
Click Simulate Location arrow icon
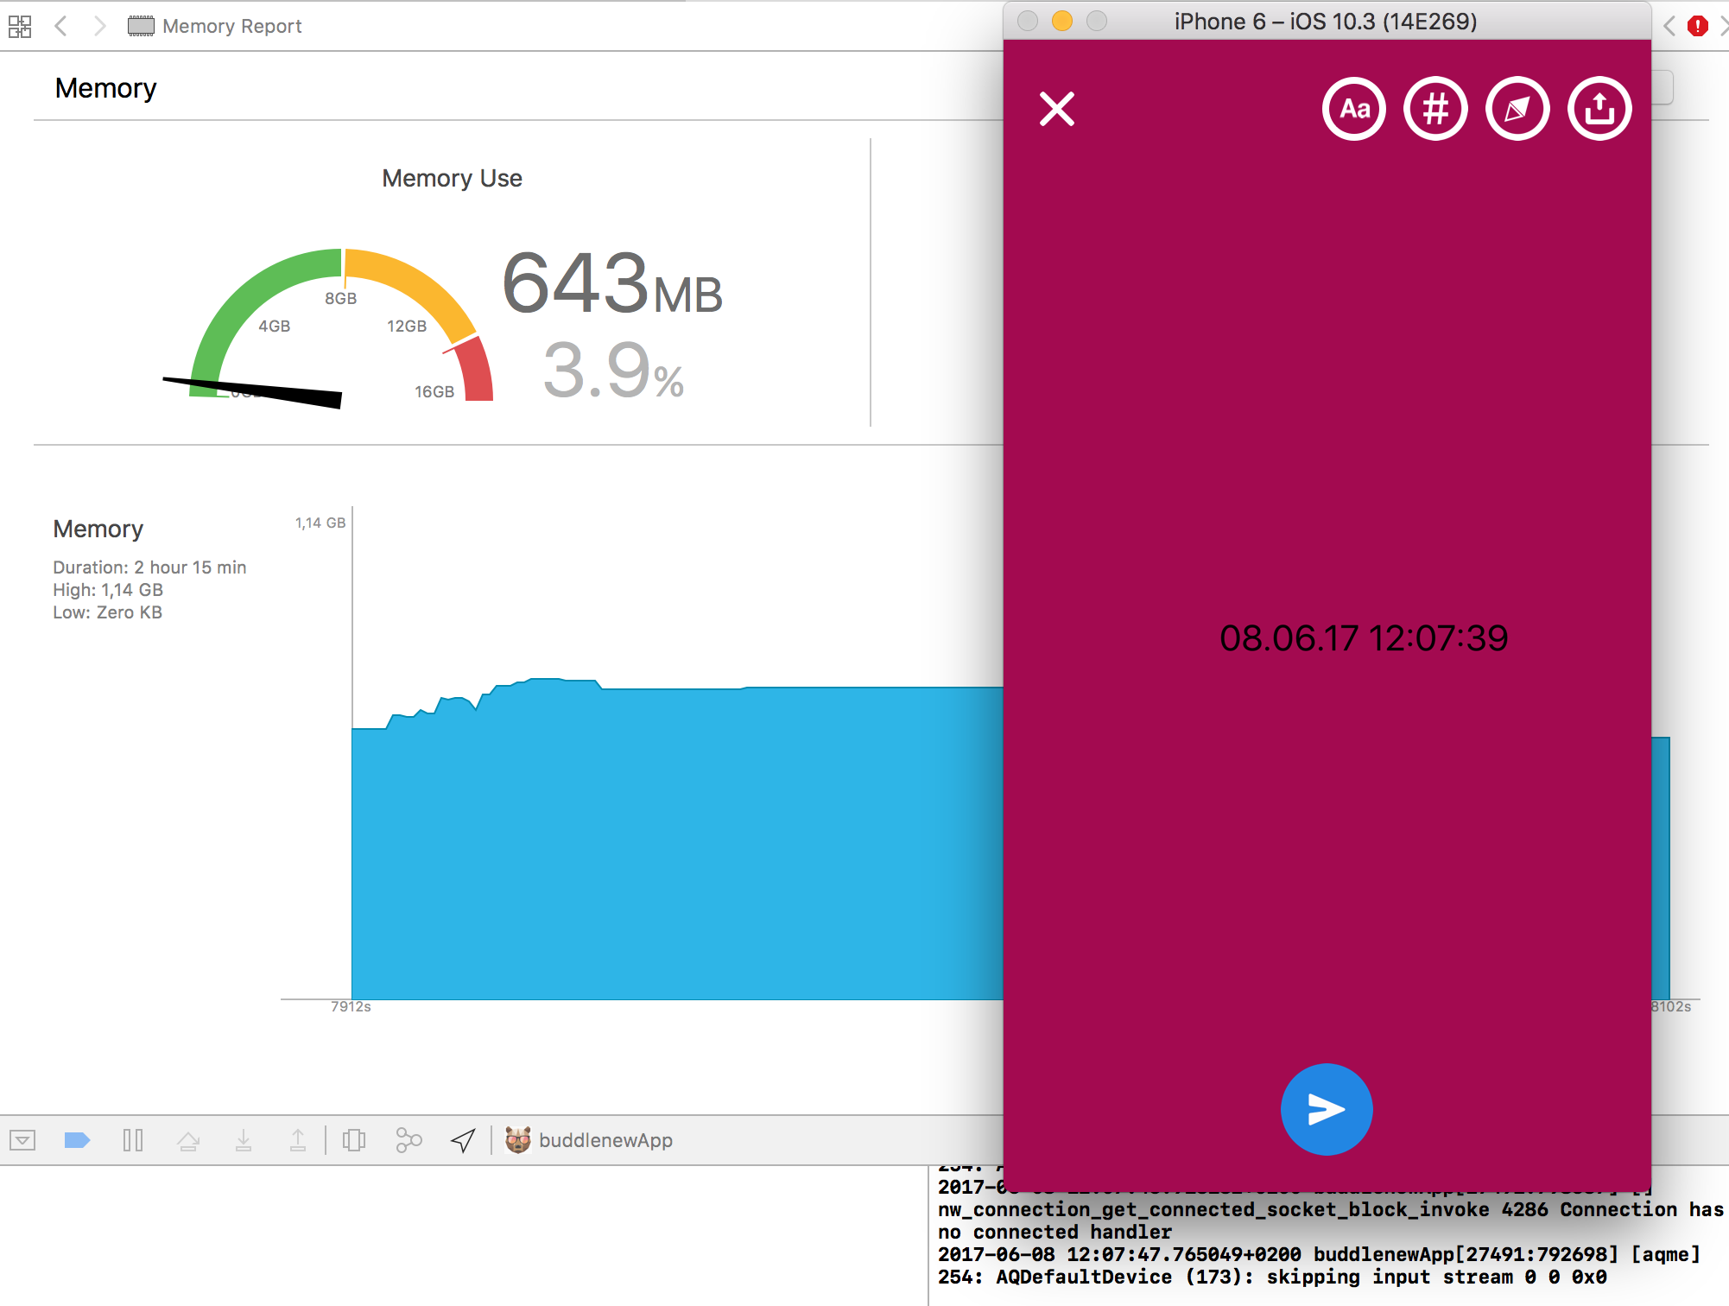pyautogui.click(x=463, y=1140)
